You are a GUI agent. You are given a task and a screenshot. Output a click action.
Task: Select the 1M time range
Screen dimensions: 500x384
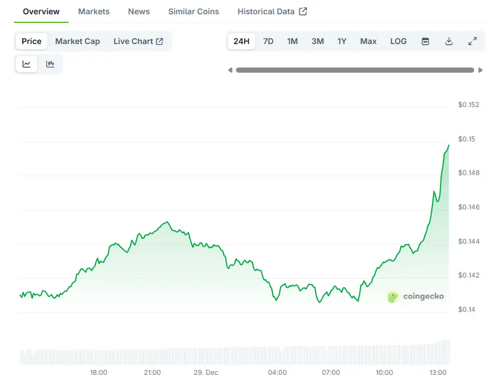(293, 41)
